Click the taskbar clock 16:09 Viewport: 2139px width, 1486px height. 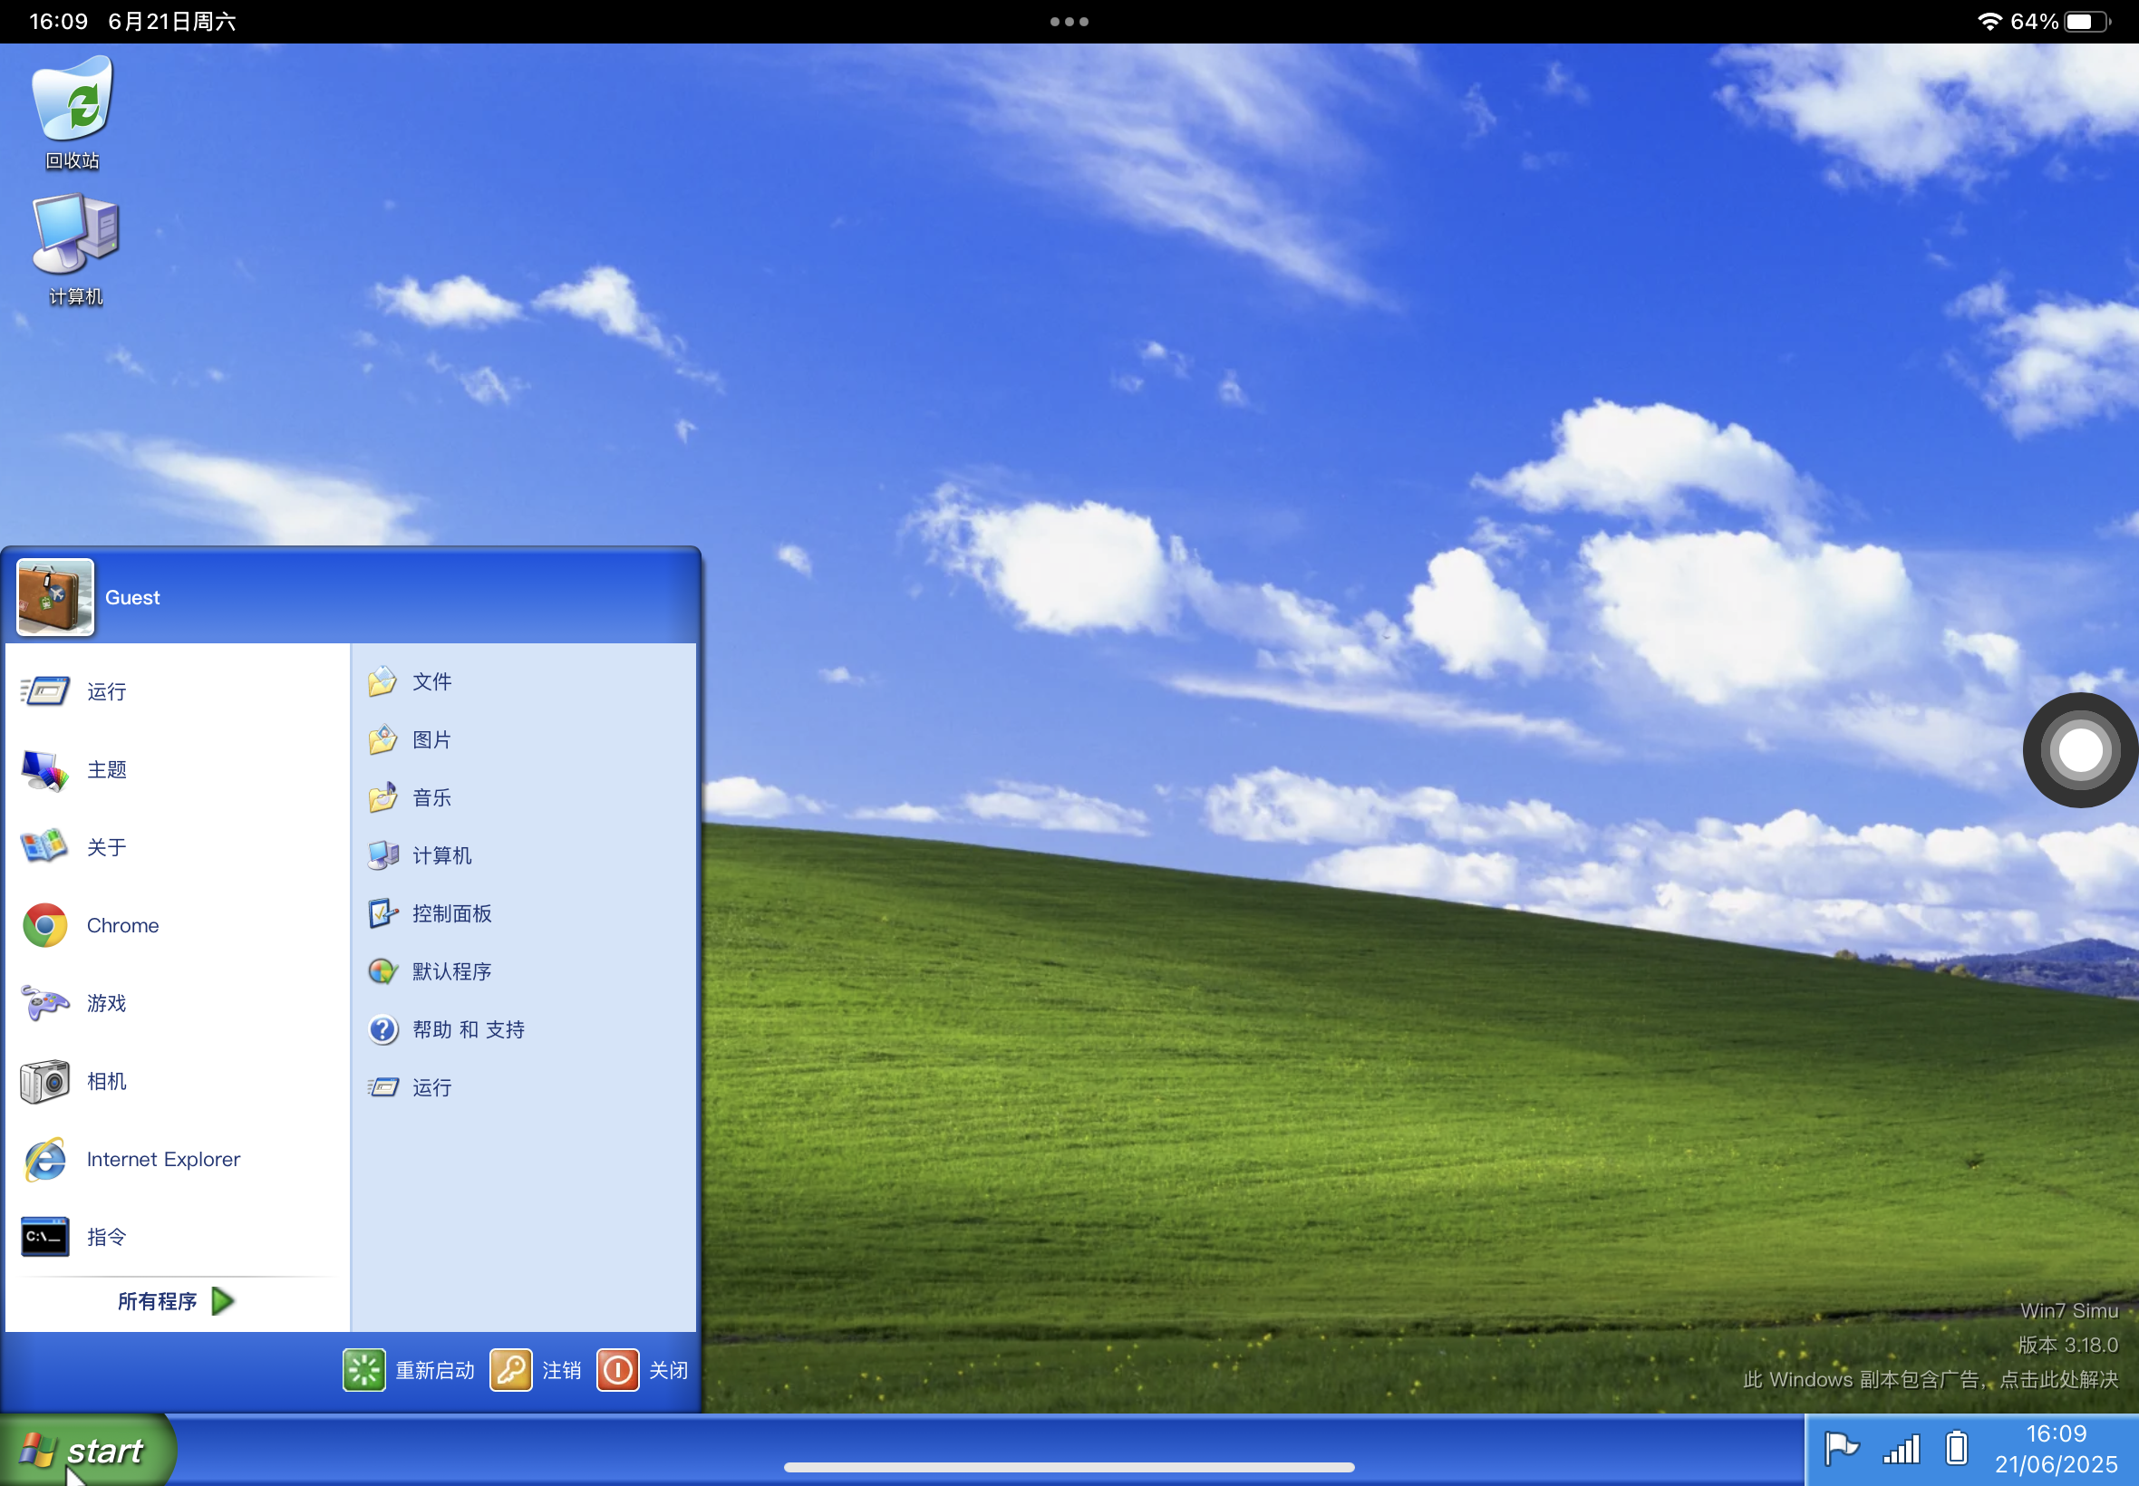tap(2057, 1433)
